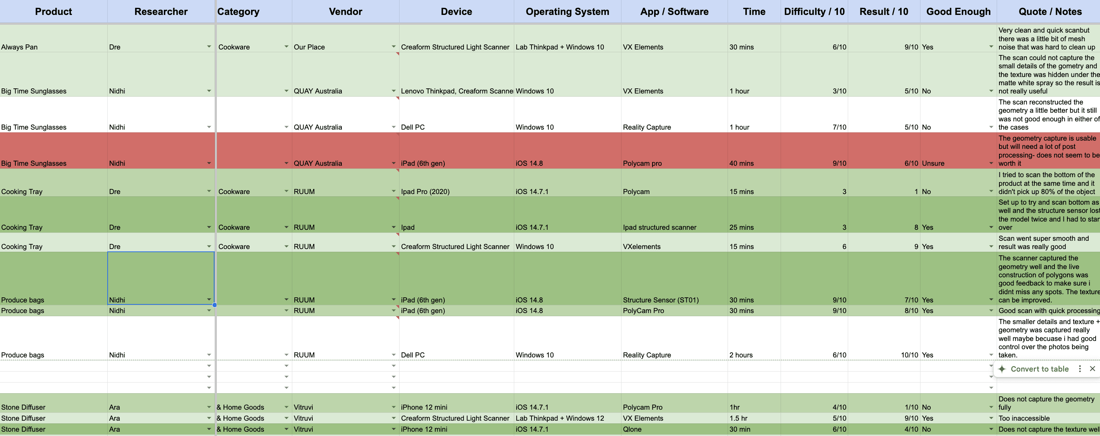
Task: Select the Researcher column header
Action: coord(161,11)
